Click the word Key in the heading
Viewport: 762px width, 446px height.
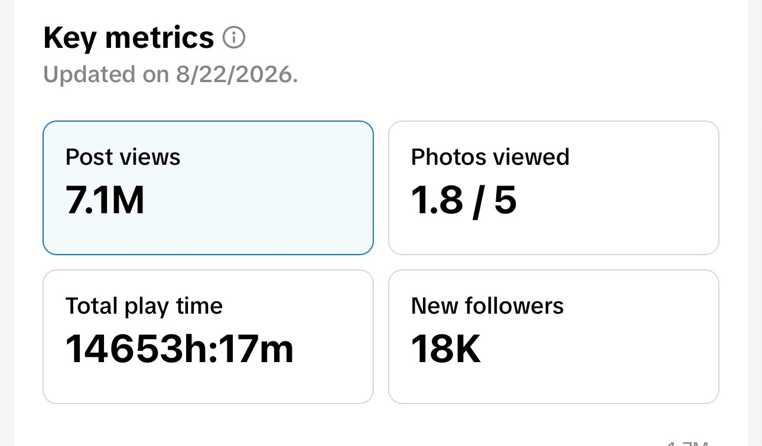70,38
